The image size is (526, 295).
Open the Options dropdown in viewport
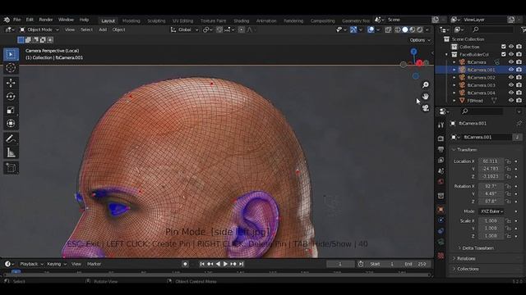point(420,40)
